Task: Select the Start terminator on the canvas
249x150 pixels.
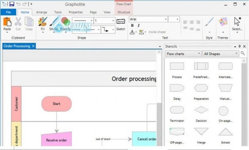Action: pyautogui.click(x=57, y=104)
